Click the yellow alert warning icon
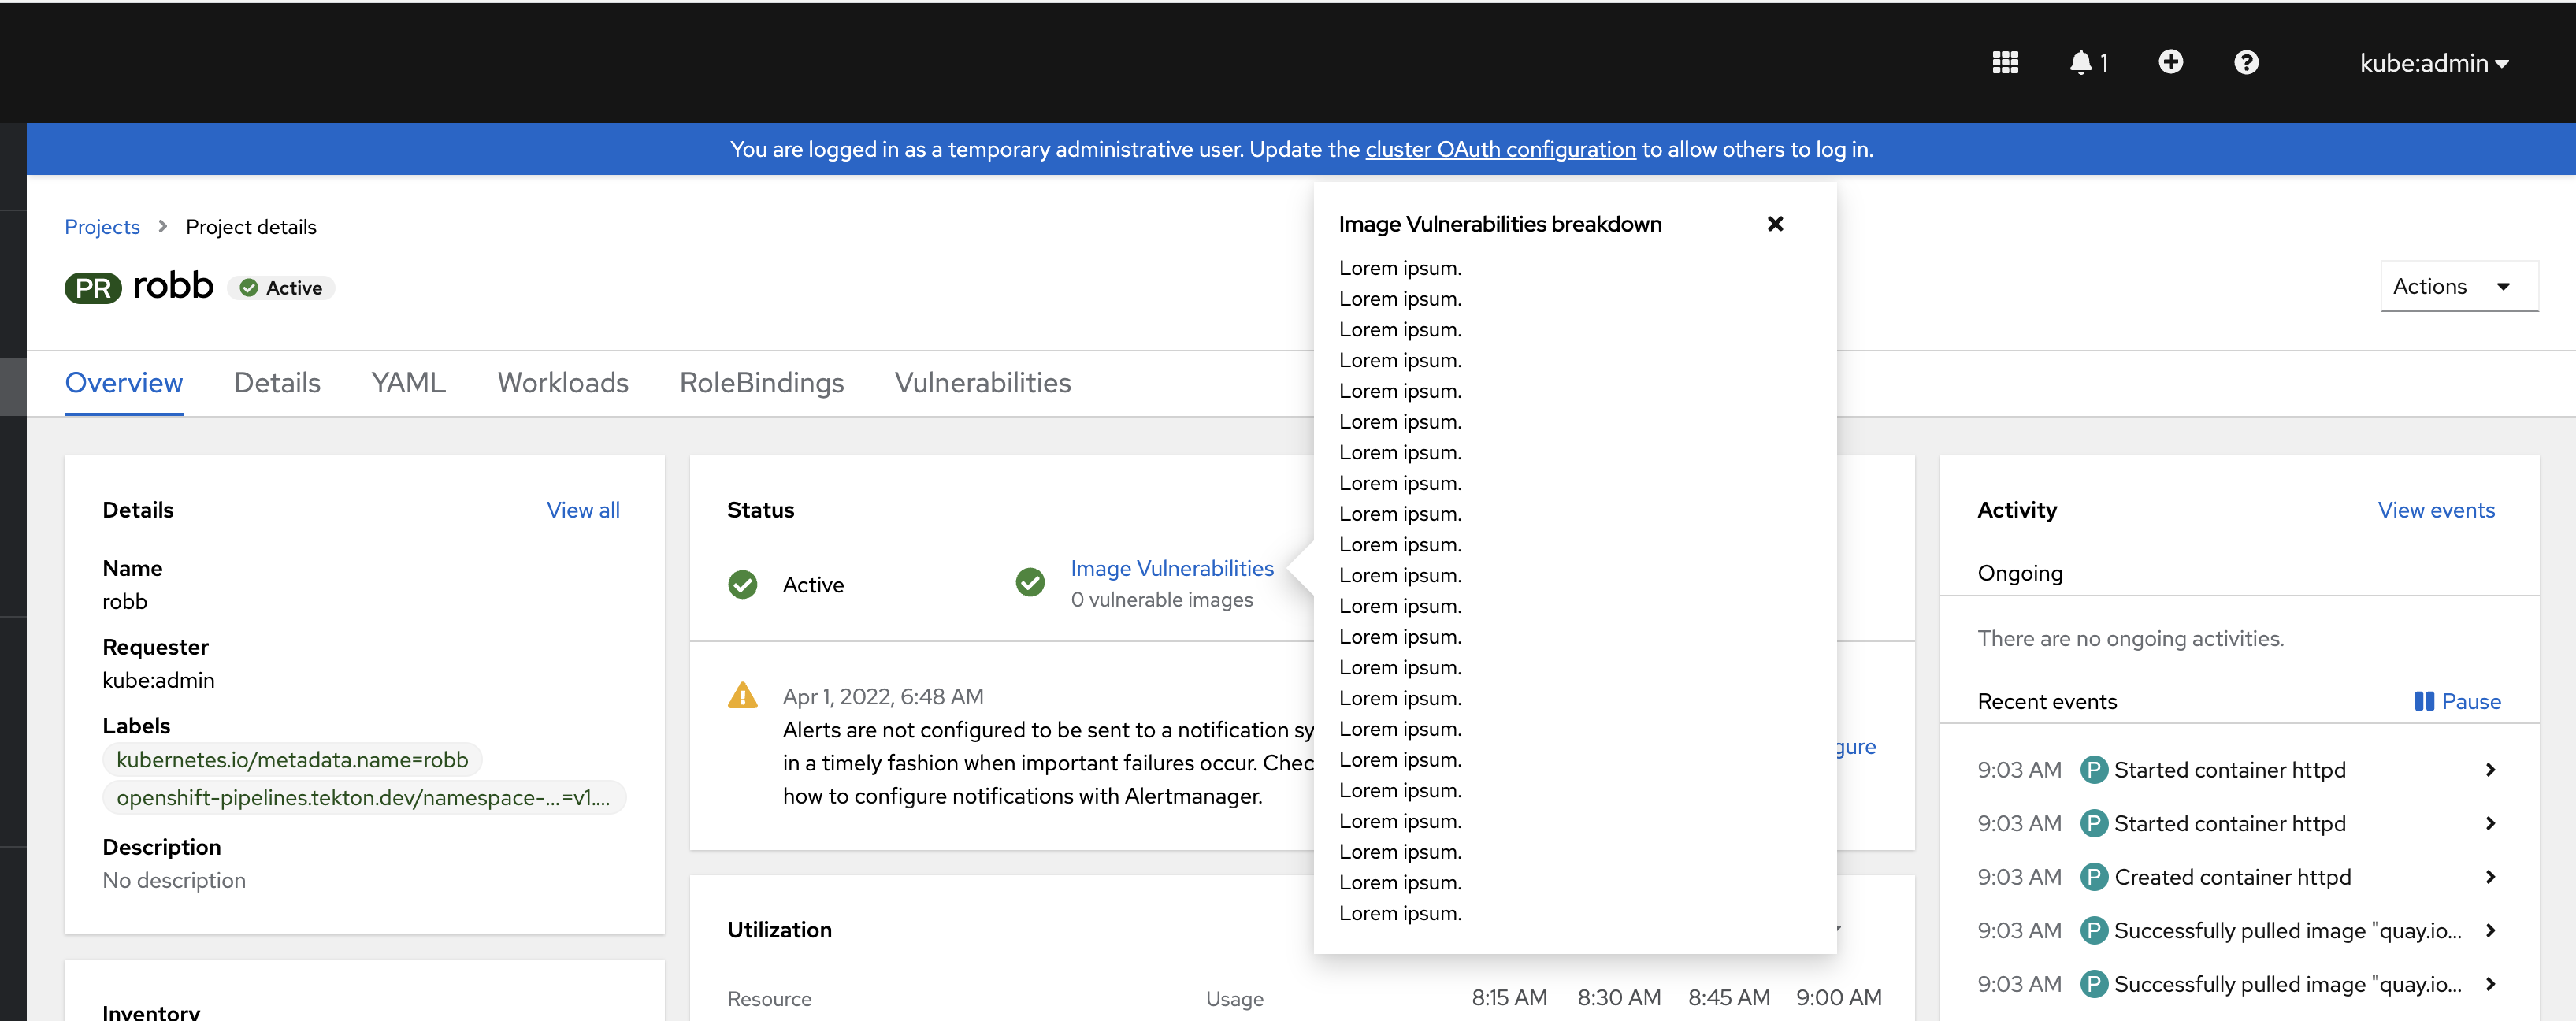Image resolution: width=2576 pixels, height=1021 pixels. point(742,695)
